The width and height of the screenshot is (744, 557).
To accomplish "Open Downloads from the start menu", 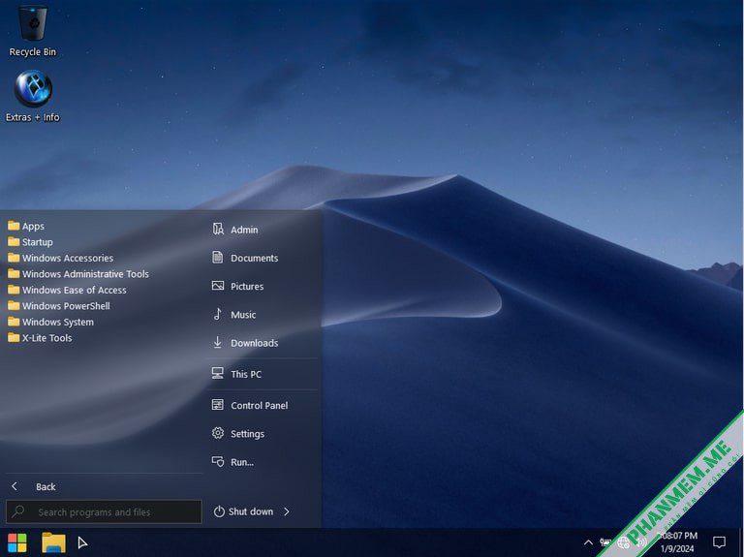I will tap(255, 343).
